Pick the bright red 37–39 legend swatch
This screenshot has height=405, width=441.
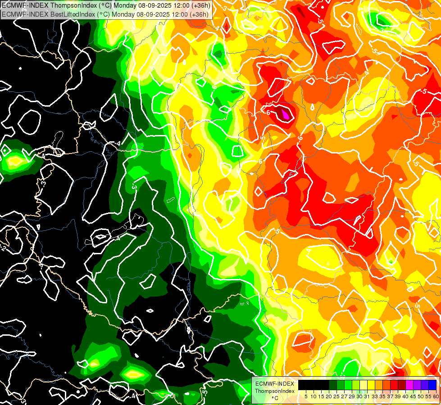click(394, 385)
